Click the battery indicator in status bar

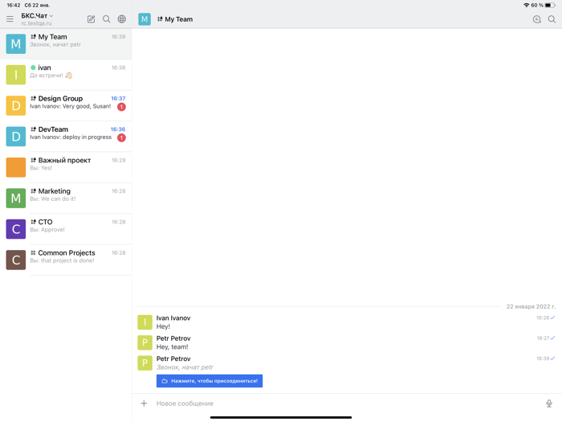pos(550,5)
